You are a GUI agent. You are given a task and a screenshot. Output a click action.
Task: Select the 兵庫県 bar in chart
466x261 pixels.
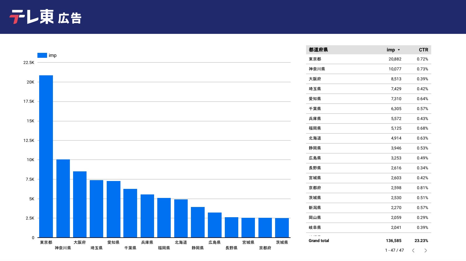coord(147,216)
